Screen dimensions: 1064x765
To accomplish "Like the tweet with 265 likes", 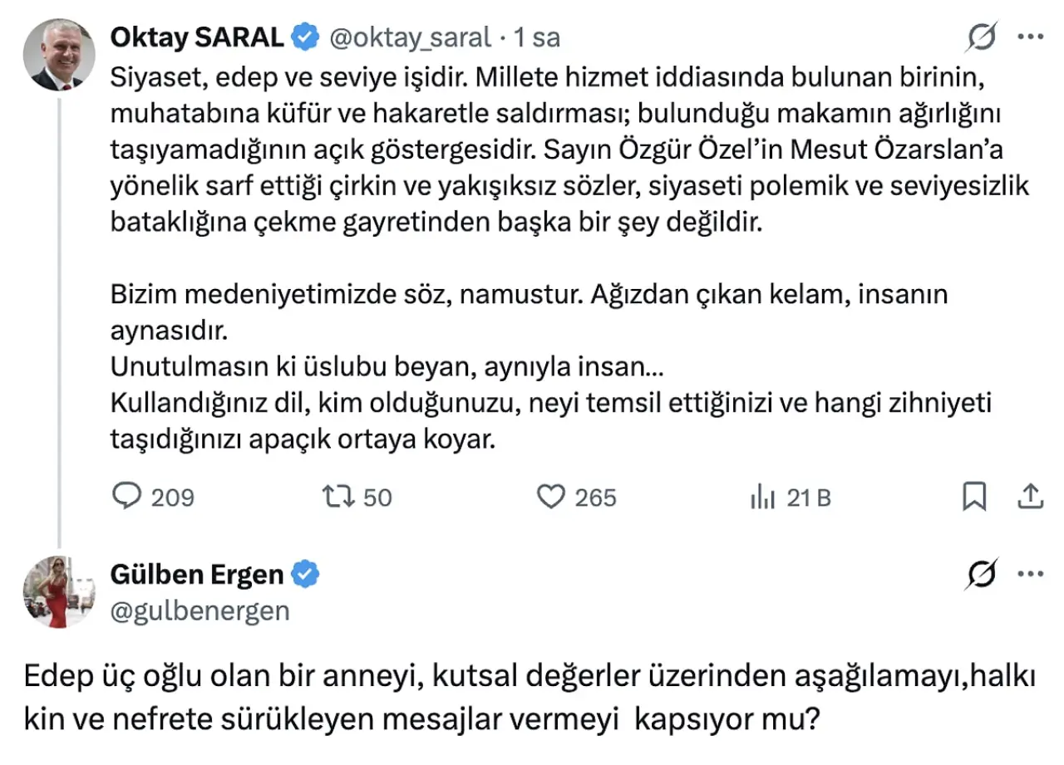I will coord(550,497).
